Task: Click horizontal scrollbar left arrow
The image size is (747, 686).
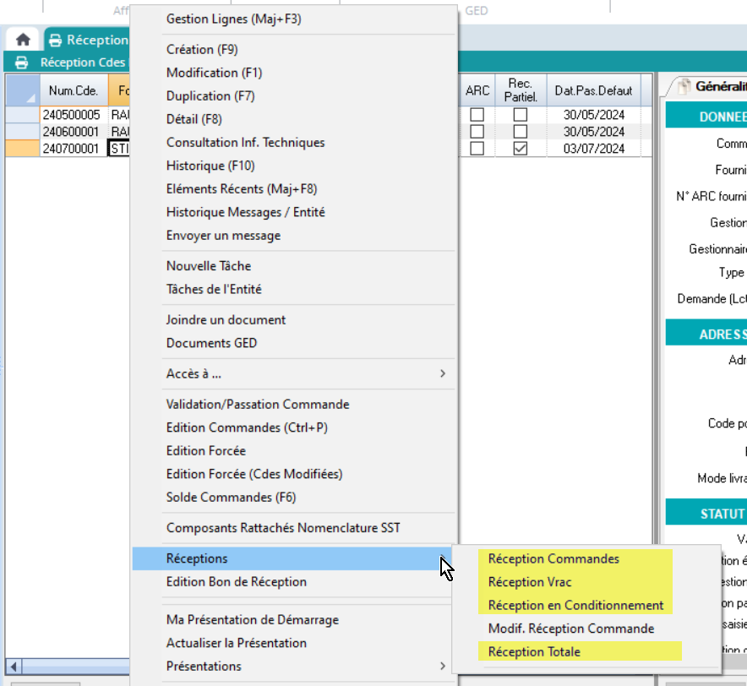Action: pyautogui.click(x=13, y=665)
